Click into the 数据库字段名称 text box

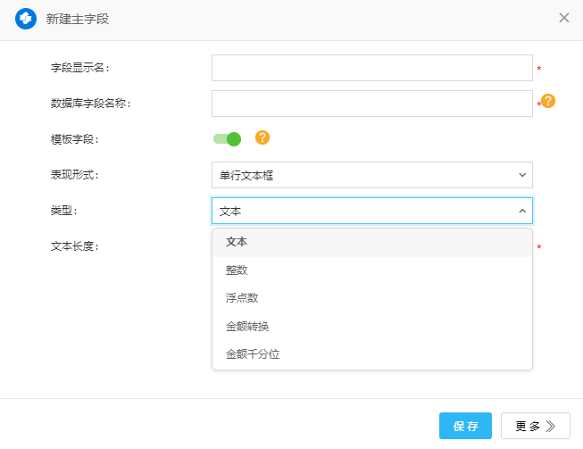coord(371,104)
